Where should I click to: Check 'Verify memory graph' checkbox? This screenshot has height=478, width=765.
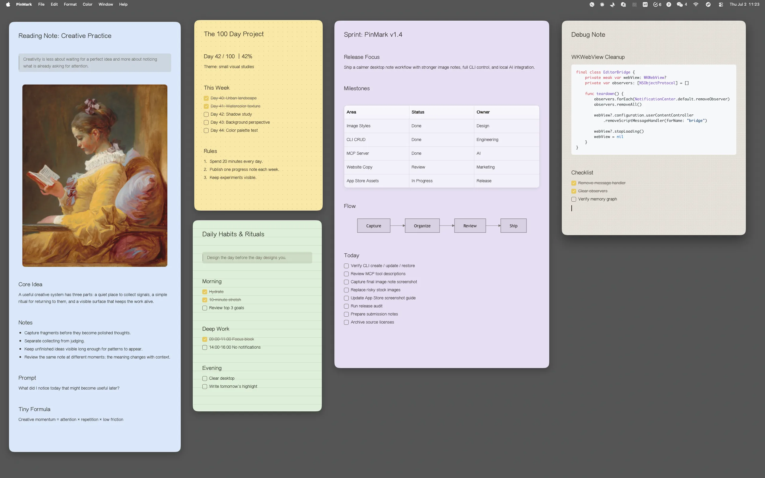click(x=573, y=199)
